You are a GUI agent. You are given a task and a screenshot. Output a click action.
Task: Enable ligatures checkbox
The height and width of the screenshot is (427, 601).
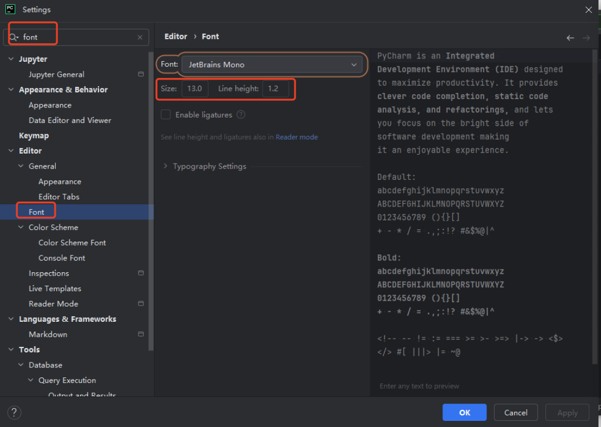point(166,115)
